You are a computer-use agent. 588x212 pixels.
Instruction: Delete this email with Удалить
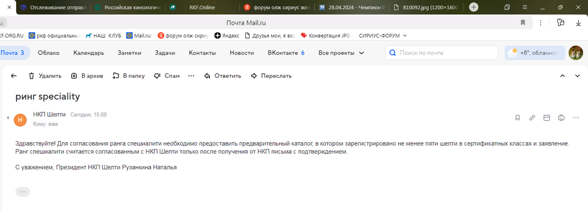tap(45, 76)
